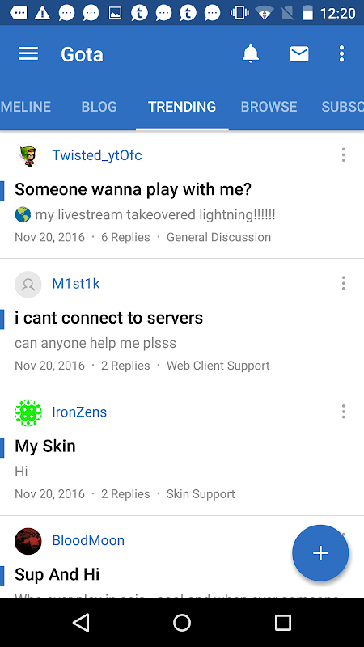The height and width of the screenshot is (647, 364).
Task: Switch to the BLOG tab
Action: [99, 107]
